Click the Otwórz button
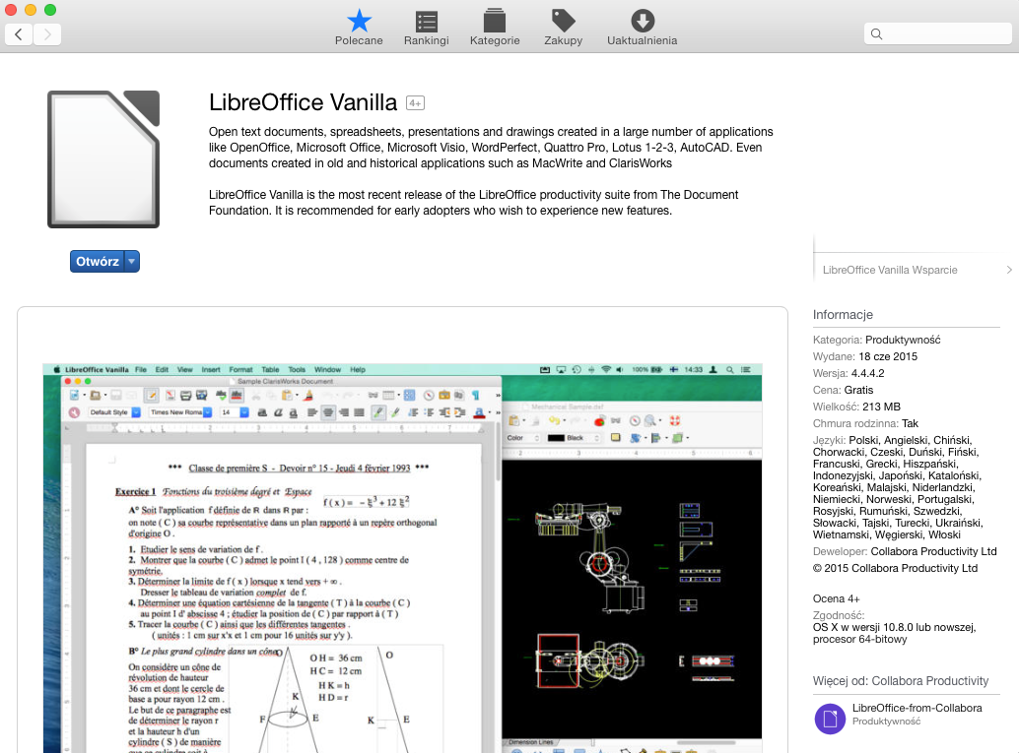This screenshot has width=1019, height=753. pos(98,262)
